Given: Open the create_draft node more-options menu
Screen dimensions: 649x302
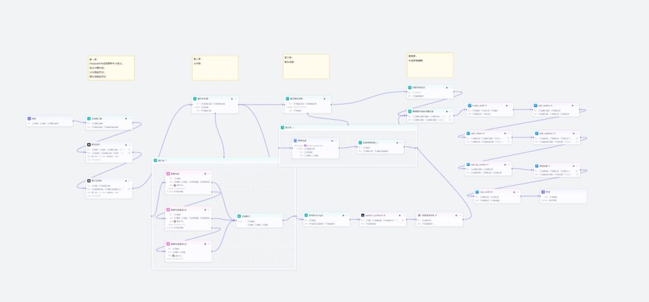Looking at the screenshot, I should pos(510,106).
